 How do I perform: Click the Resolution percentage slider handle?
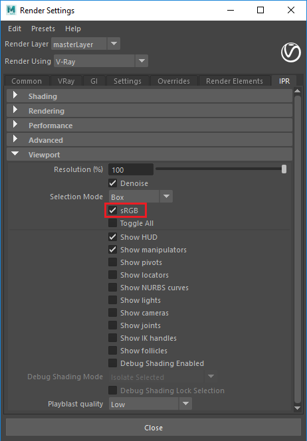(284, 169)
